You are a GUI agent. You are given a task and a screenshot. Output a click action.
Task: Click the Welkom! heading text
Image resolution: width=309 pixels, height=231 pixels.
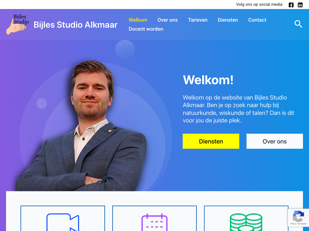[208, 80]
